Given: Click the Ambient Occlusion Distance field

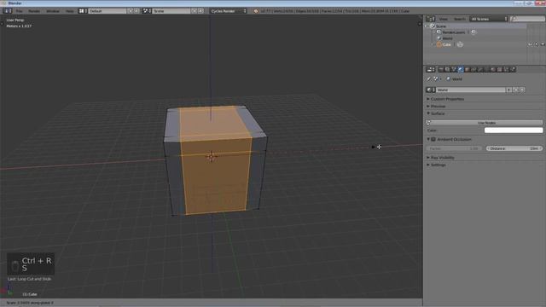Looking at the screenshot, I should (x=514, y=148).
